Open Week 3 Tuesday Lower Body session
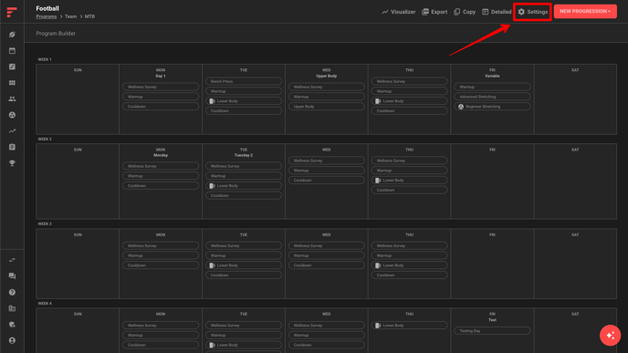This screenshot has width=628, height=353. click(244, 265)
